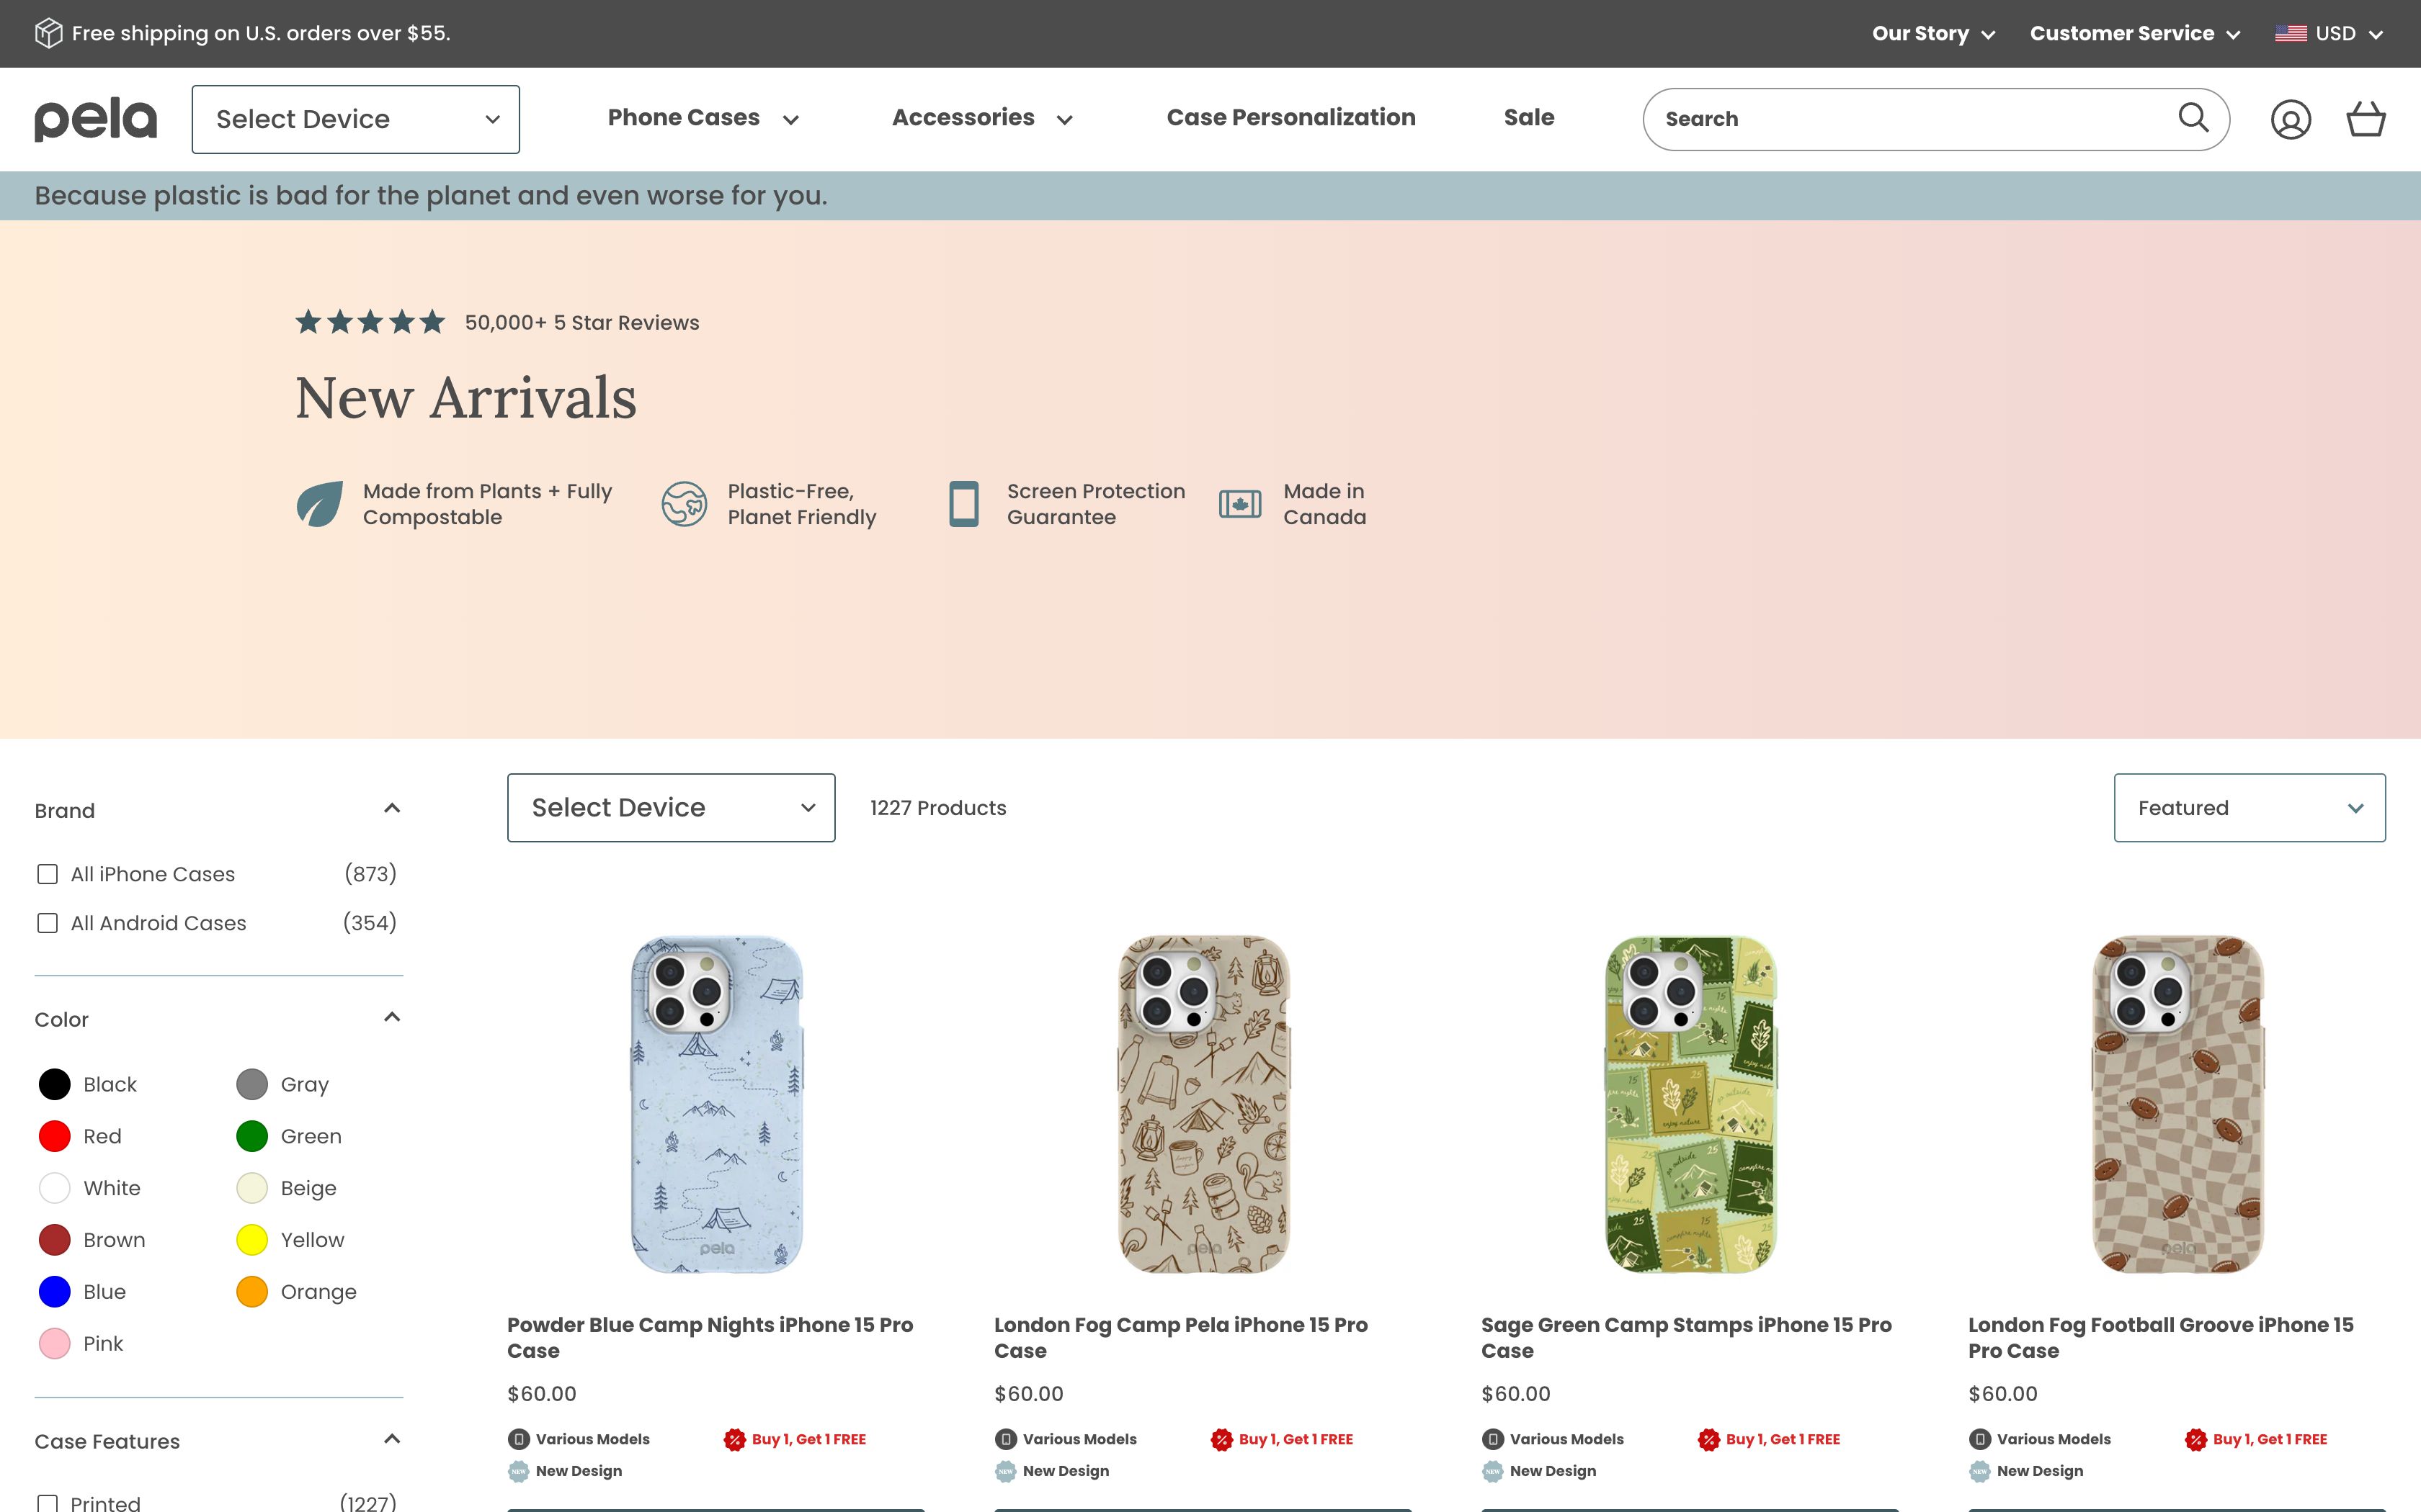Enable the Printed case feature filter

point(47,1502)
